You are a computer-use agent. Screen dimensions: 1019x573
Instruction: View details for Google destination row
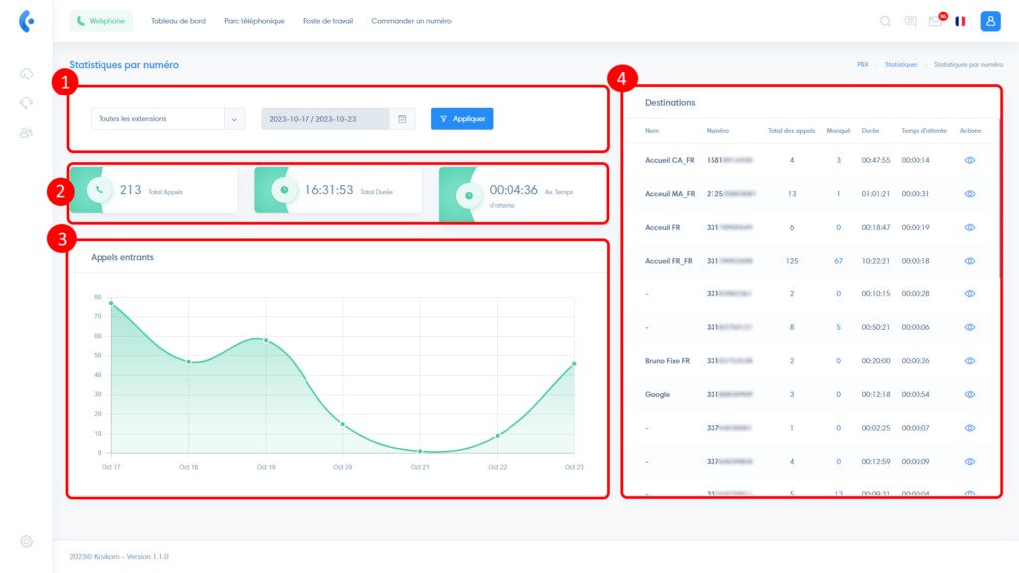click(969, 394)
